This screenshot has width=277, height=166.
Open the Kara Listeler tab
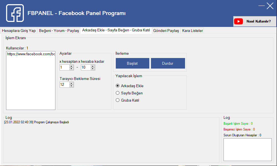coord(192,31)
